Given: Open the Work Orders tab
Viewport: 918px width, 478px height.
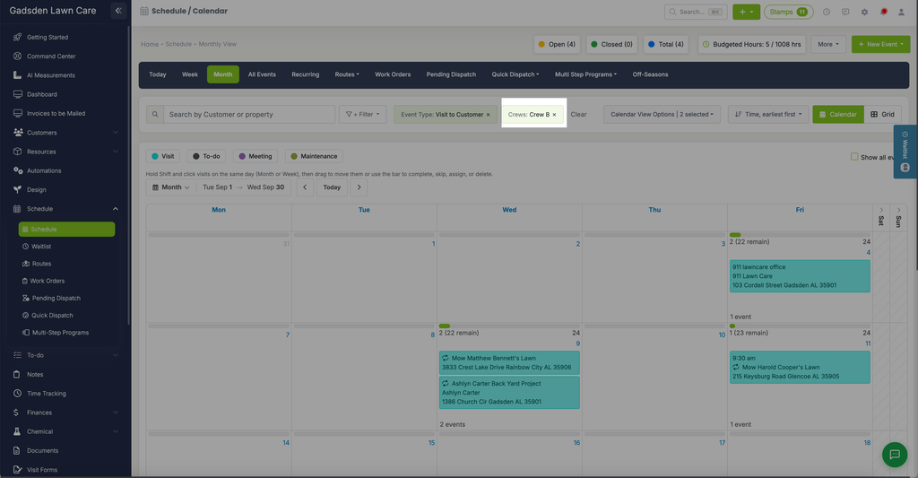Looking at the screenshot, I should (393, 74).
